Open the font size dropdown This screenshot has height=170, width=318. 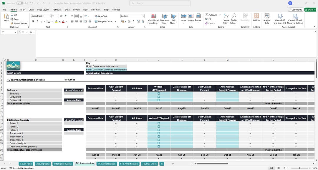[x=58, y=16]
